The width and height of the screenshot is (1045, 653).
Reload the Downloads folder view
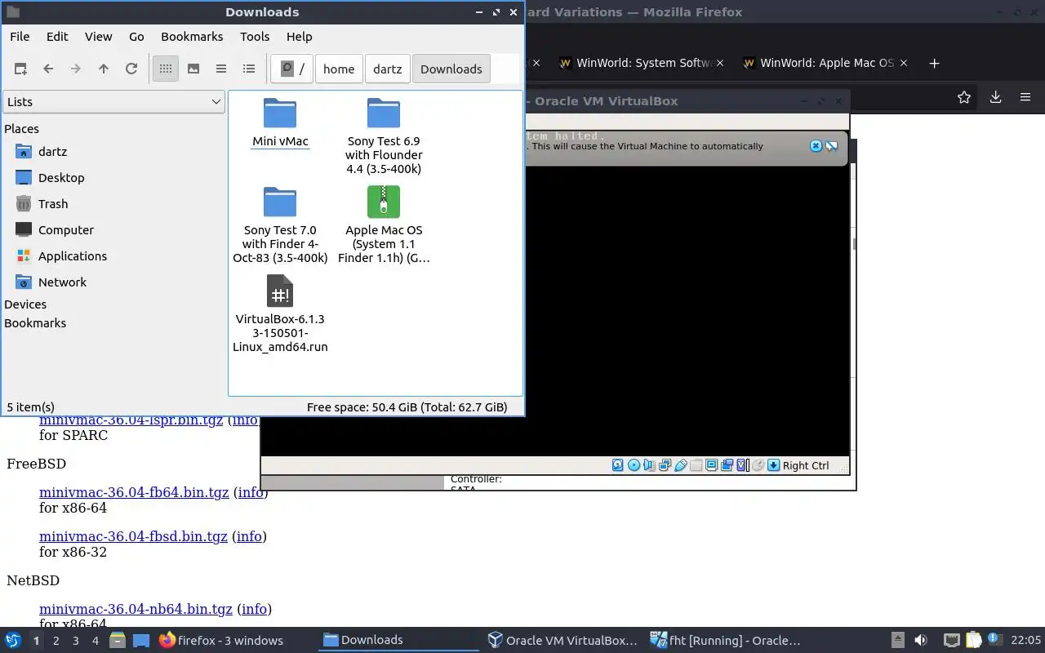131,69
